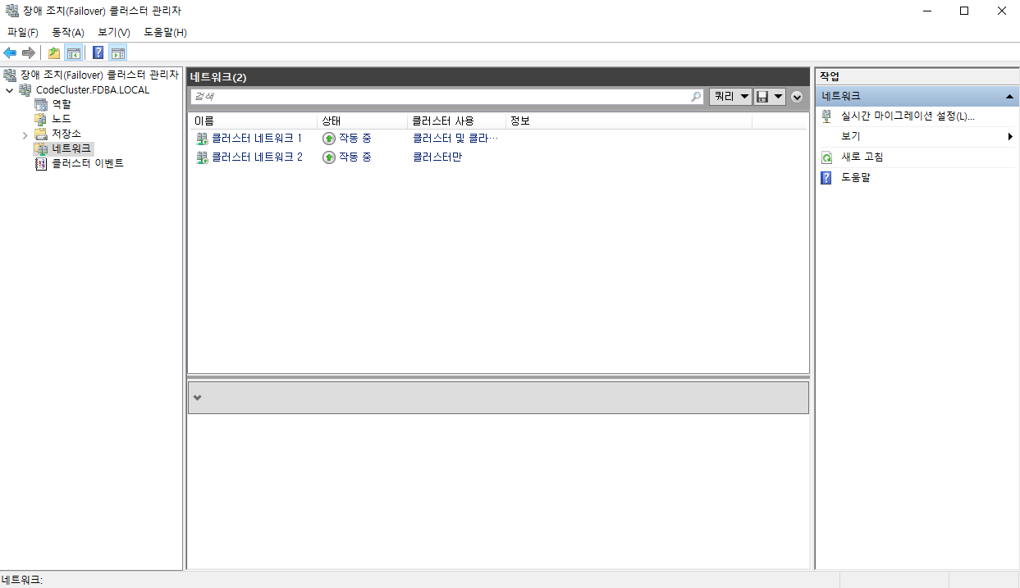This screenshot has height=588, width=1020.
Task: Click the 도움말 help icon in actions
Action: point(827,177)
